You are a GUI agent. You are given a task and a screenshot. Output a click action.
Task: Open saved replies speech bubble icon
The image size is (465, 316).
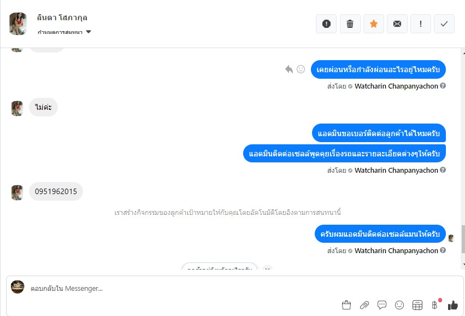pos(381,305)
